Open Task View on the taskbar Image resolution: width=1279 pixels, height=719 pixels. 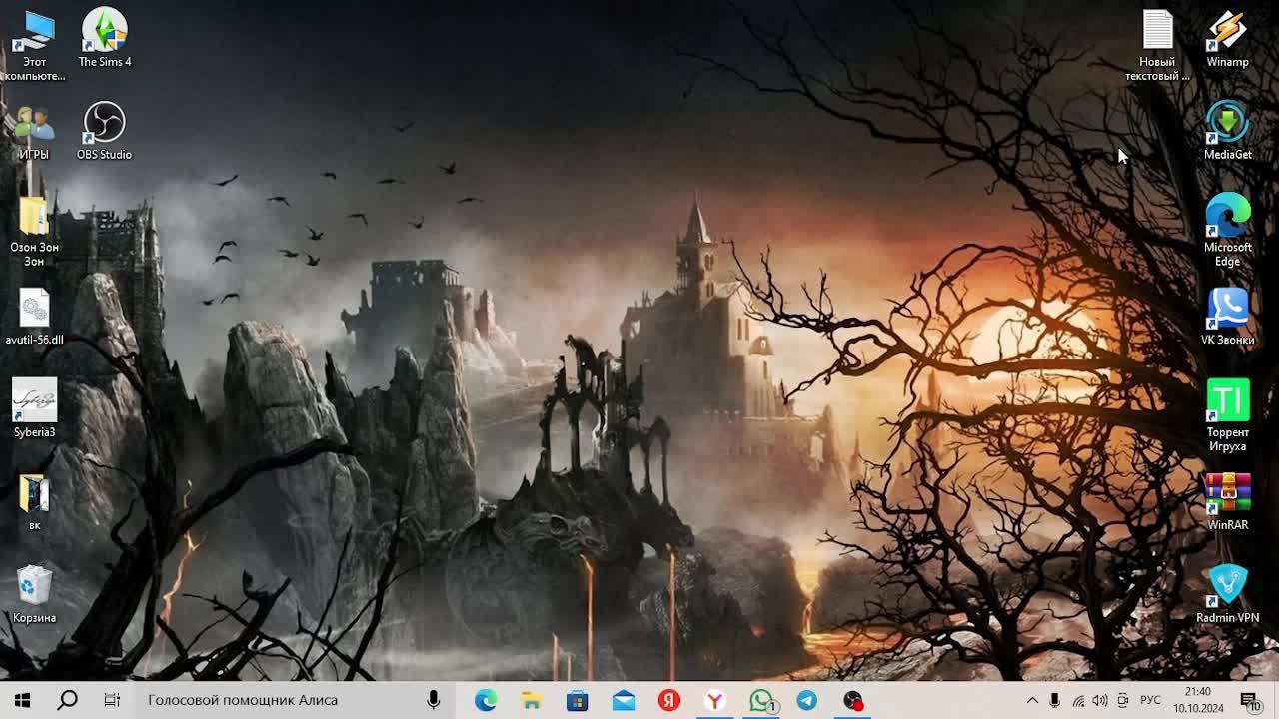click(x=112, y=700)
